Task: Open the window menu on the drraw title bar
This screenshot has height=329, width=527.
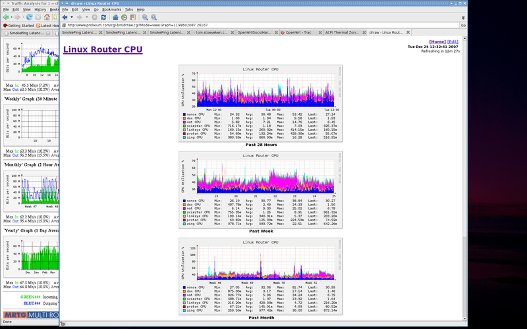Action: click(62, 3)
